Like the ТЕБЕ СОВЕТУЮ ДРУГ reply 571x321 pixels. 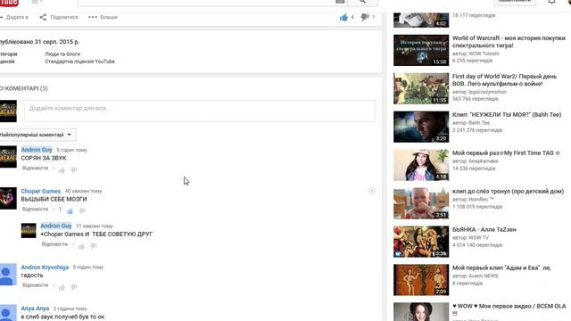click(81, 246)
